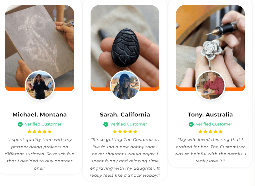The width and height of the screenshot is (255, 186).
Task: Click the last star in Michael's rating
Action: coord(50,131)
